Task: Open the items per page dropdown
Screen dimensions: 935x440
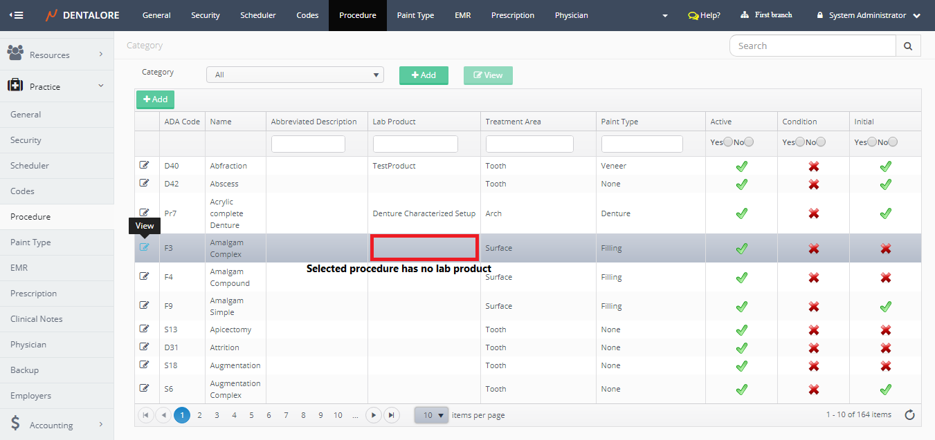Action: (x=431, y=415)
